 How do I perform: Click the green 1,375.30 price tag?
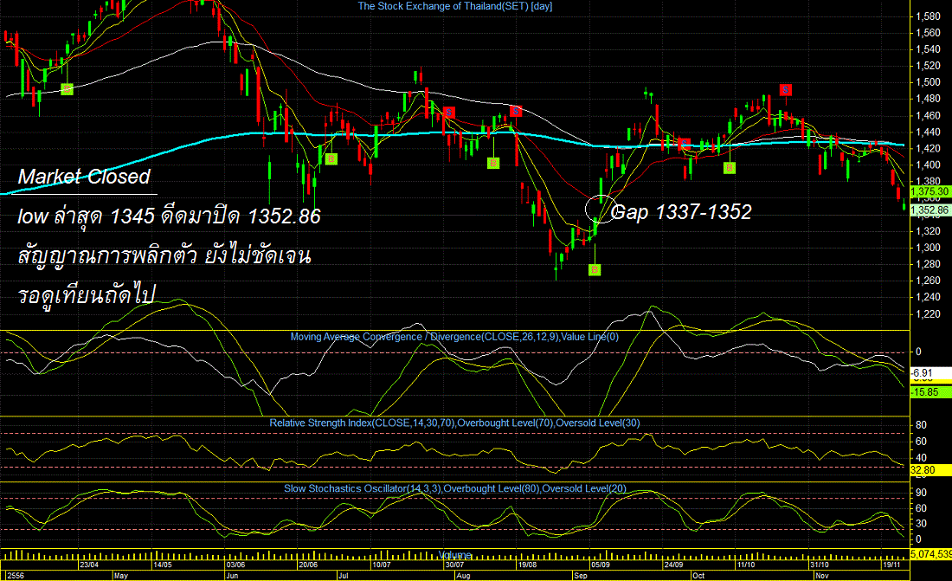coord(930,191)
